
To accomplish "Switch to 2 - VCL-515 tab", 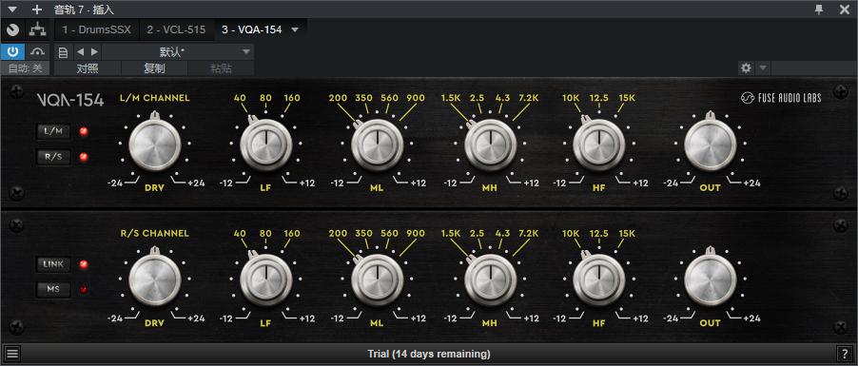I will [x=176, y=29].
